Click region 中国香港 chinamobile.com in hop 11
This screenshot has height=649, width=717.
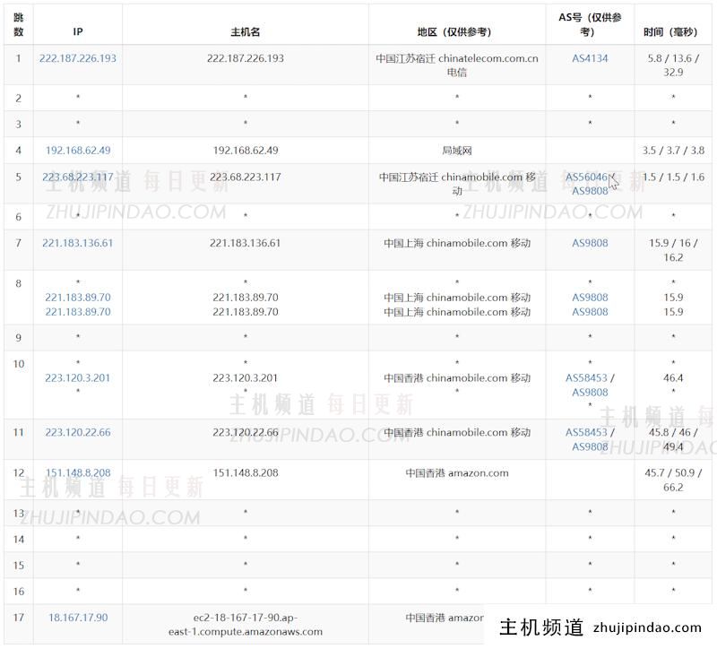457,432
